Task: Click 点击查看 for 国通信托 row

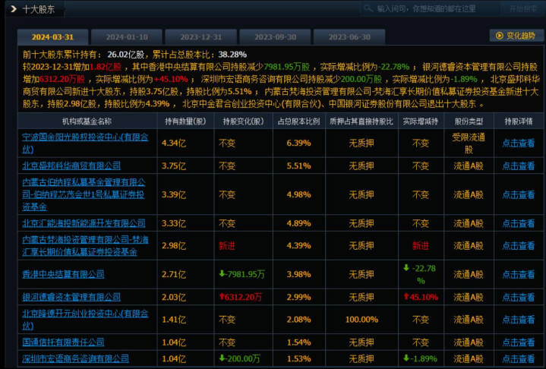Action: 518,342
